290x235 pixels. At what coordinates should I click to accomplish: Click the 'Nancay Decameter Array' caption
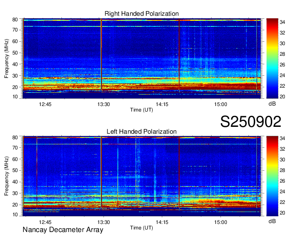click(x=63, y=230)
